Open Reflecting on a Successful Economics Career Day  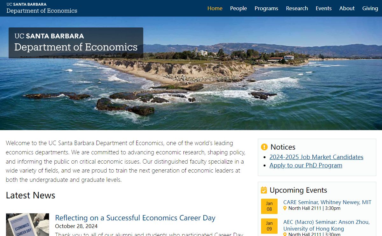(x=135, y=218)
